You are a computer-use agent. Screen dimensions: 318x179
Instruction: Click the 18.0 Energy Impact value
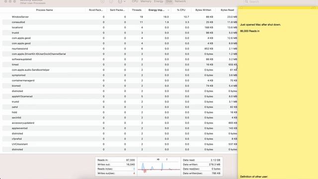coord(166,17)
